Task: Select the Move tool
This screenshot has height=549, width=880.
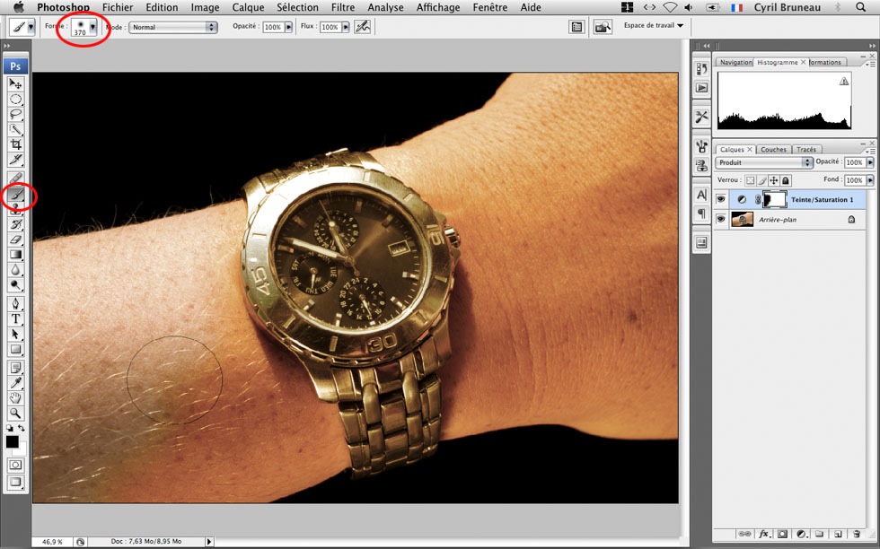Action: (16, 84)
